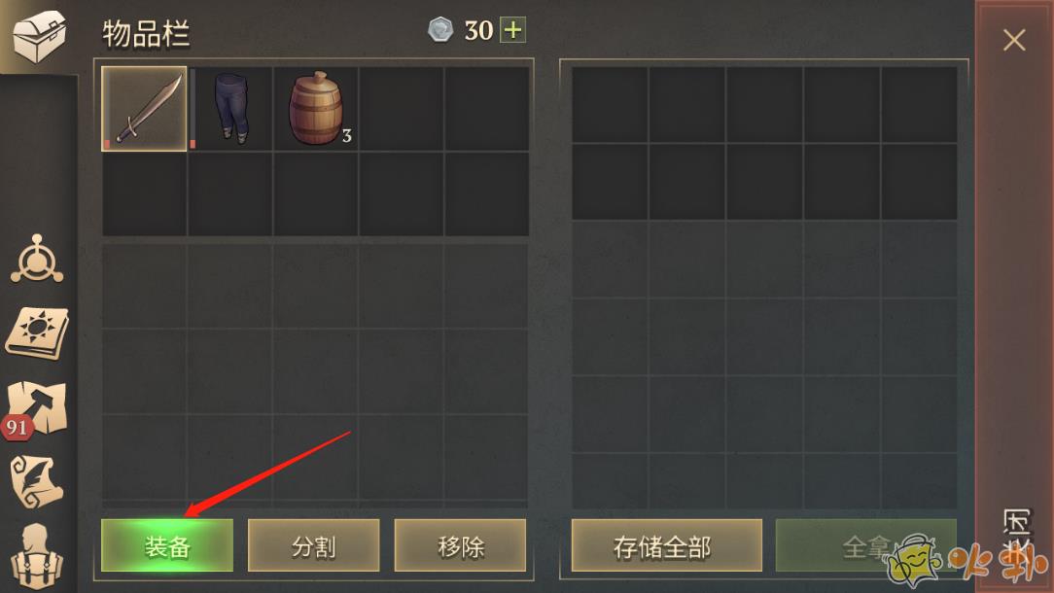
Task: Select the sword item in inventory
Action: pyautogui.click(x=144, y=108)
